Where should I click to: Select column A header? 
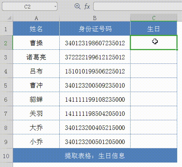click(x=36, y=18)
